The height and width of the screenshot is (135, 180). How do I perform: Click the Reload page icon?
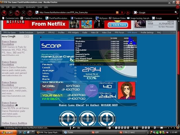[17, 12]
